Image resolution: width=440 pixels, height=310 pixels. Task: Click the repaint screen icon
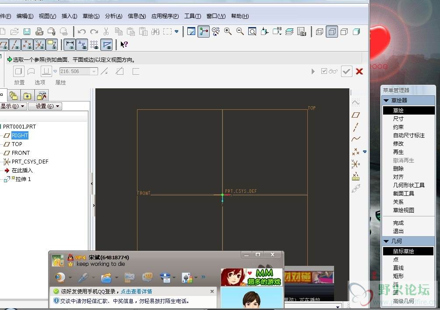(x=191, y=31)
